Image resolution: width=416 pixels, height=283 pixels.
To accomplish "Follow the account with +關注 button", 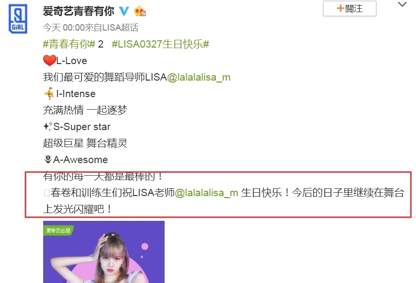I will 349,8.
